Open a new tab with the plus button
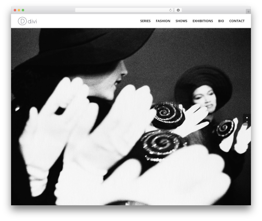This screenshot has height=221, width=262. (x=248, y=11)
